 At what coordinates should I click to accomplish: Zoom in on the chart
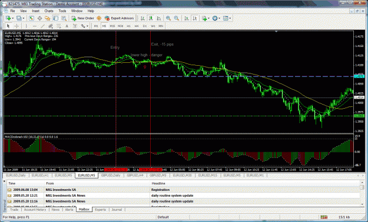pos(168,18)
